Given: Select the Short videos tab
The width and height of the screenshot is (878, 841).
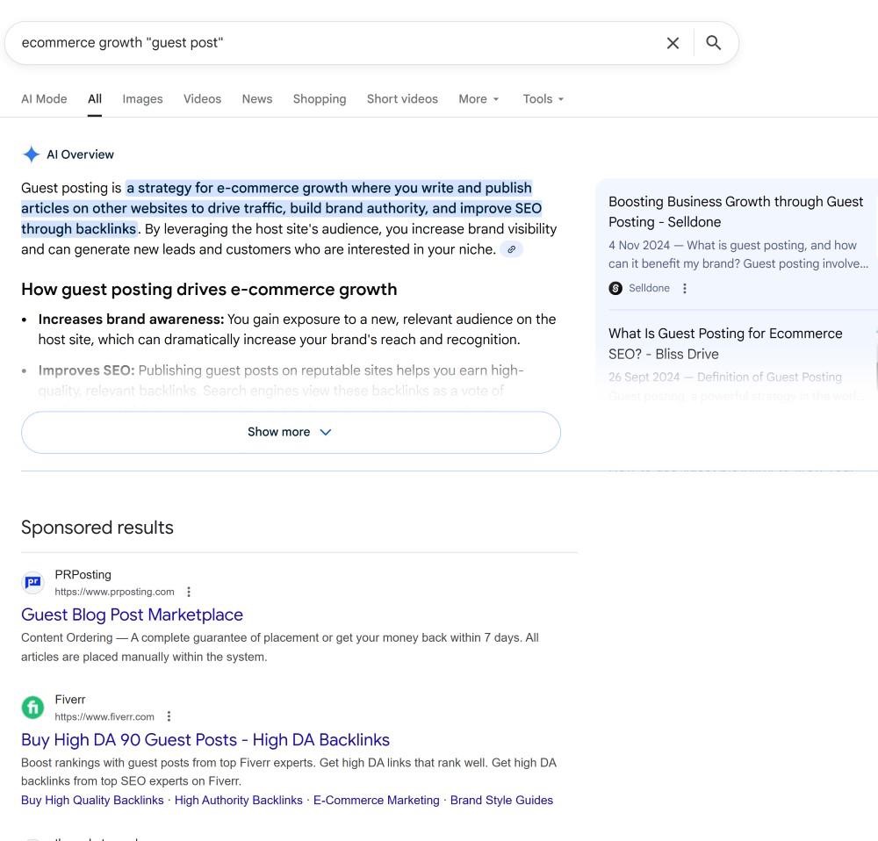Looking at the screenshot, I should coord(402,99).
